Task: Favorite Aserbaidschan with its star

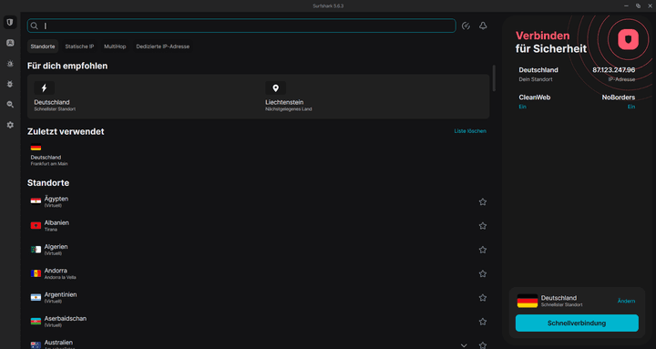Action: (x=482, y=322)
